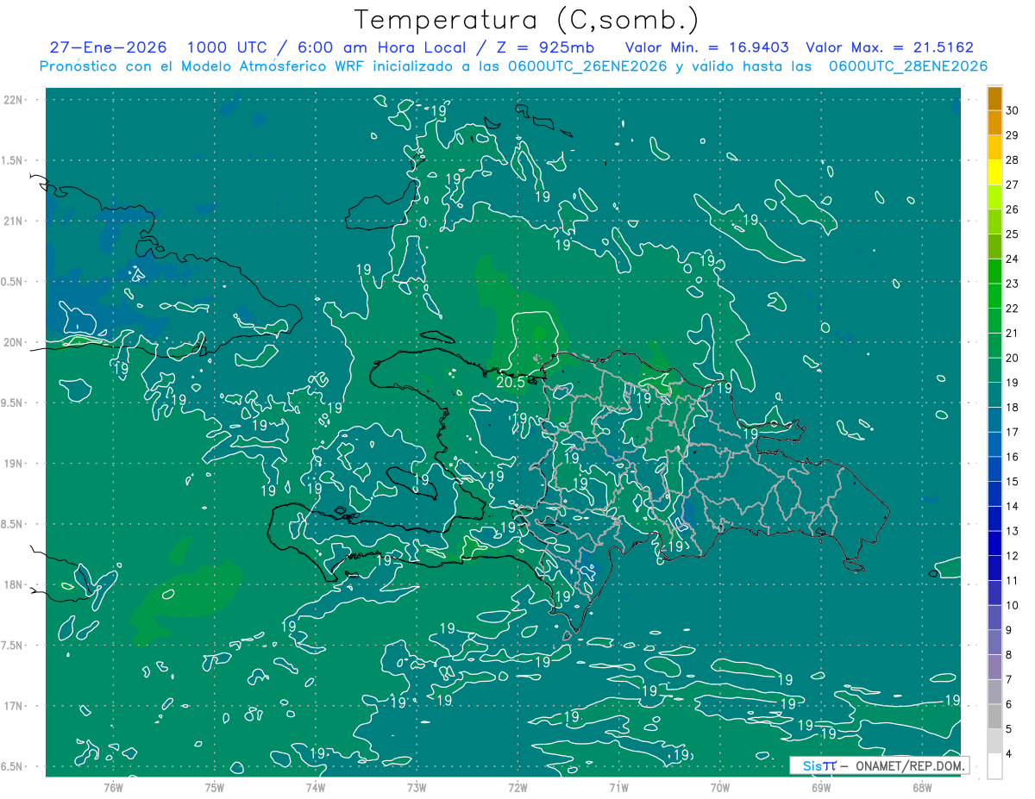Image resolution: width=1035 pixels, height=799 pixels.
Task: Pick the teal colorbar segment between 18 and 19
Action: 994,395
